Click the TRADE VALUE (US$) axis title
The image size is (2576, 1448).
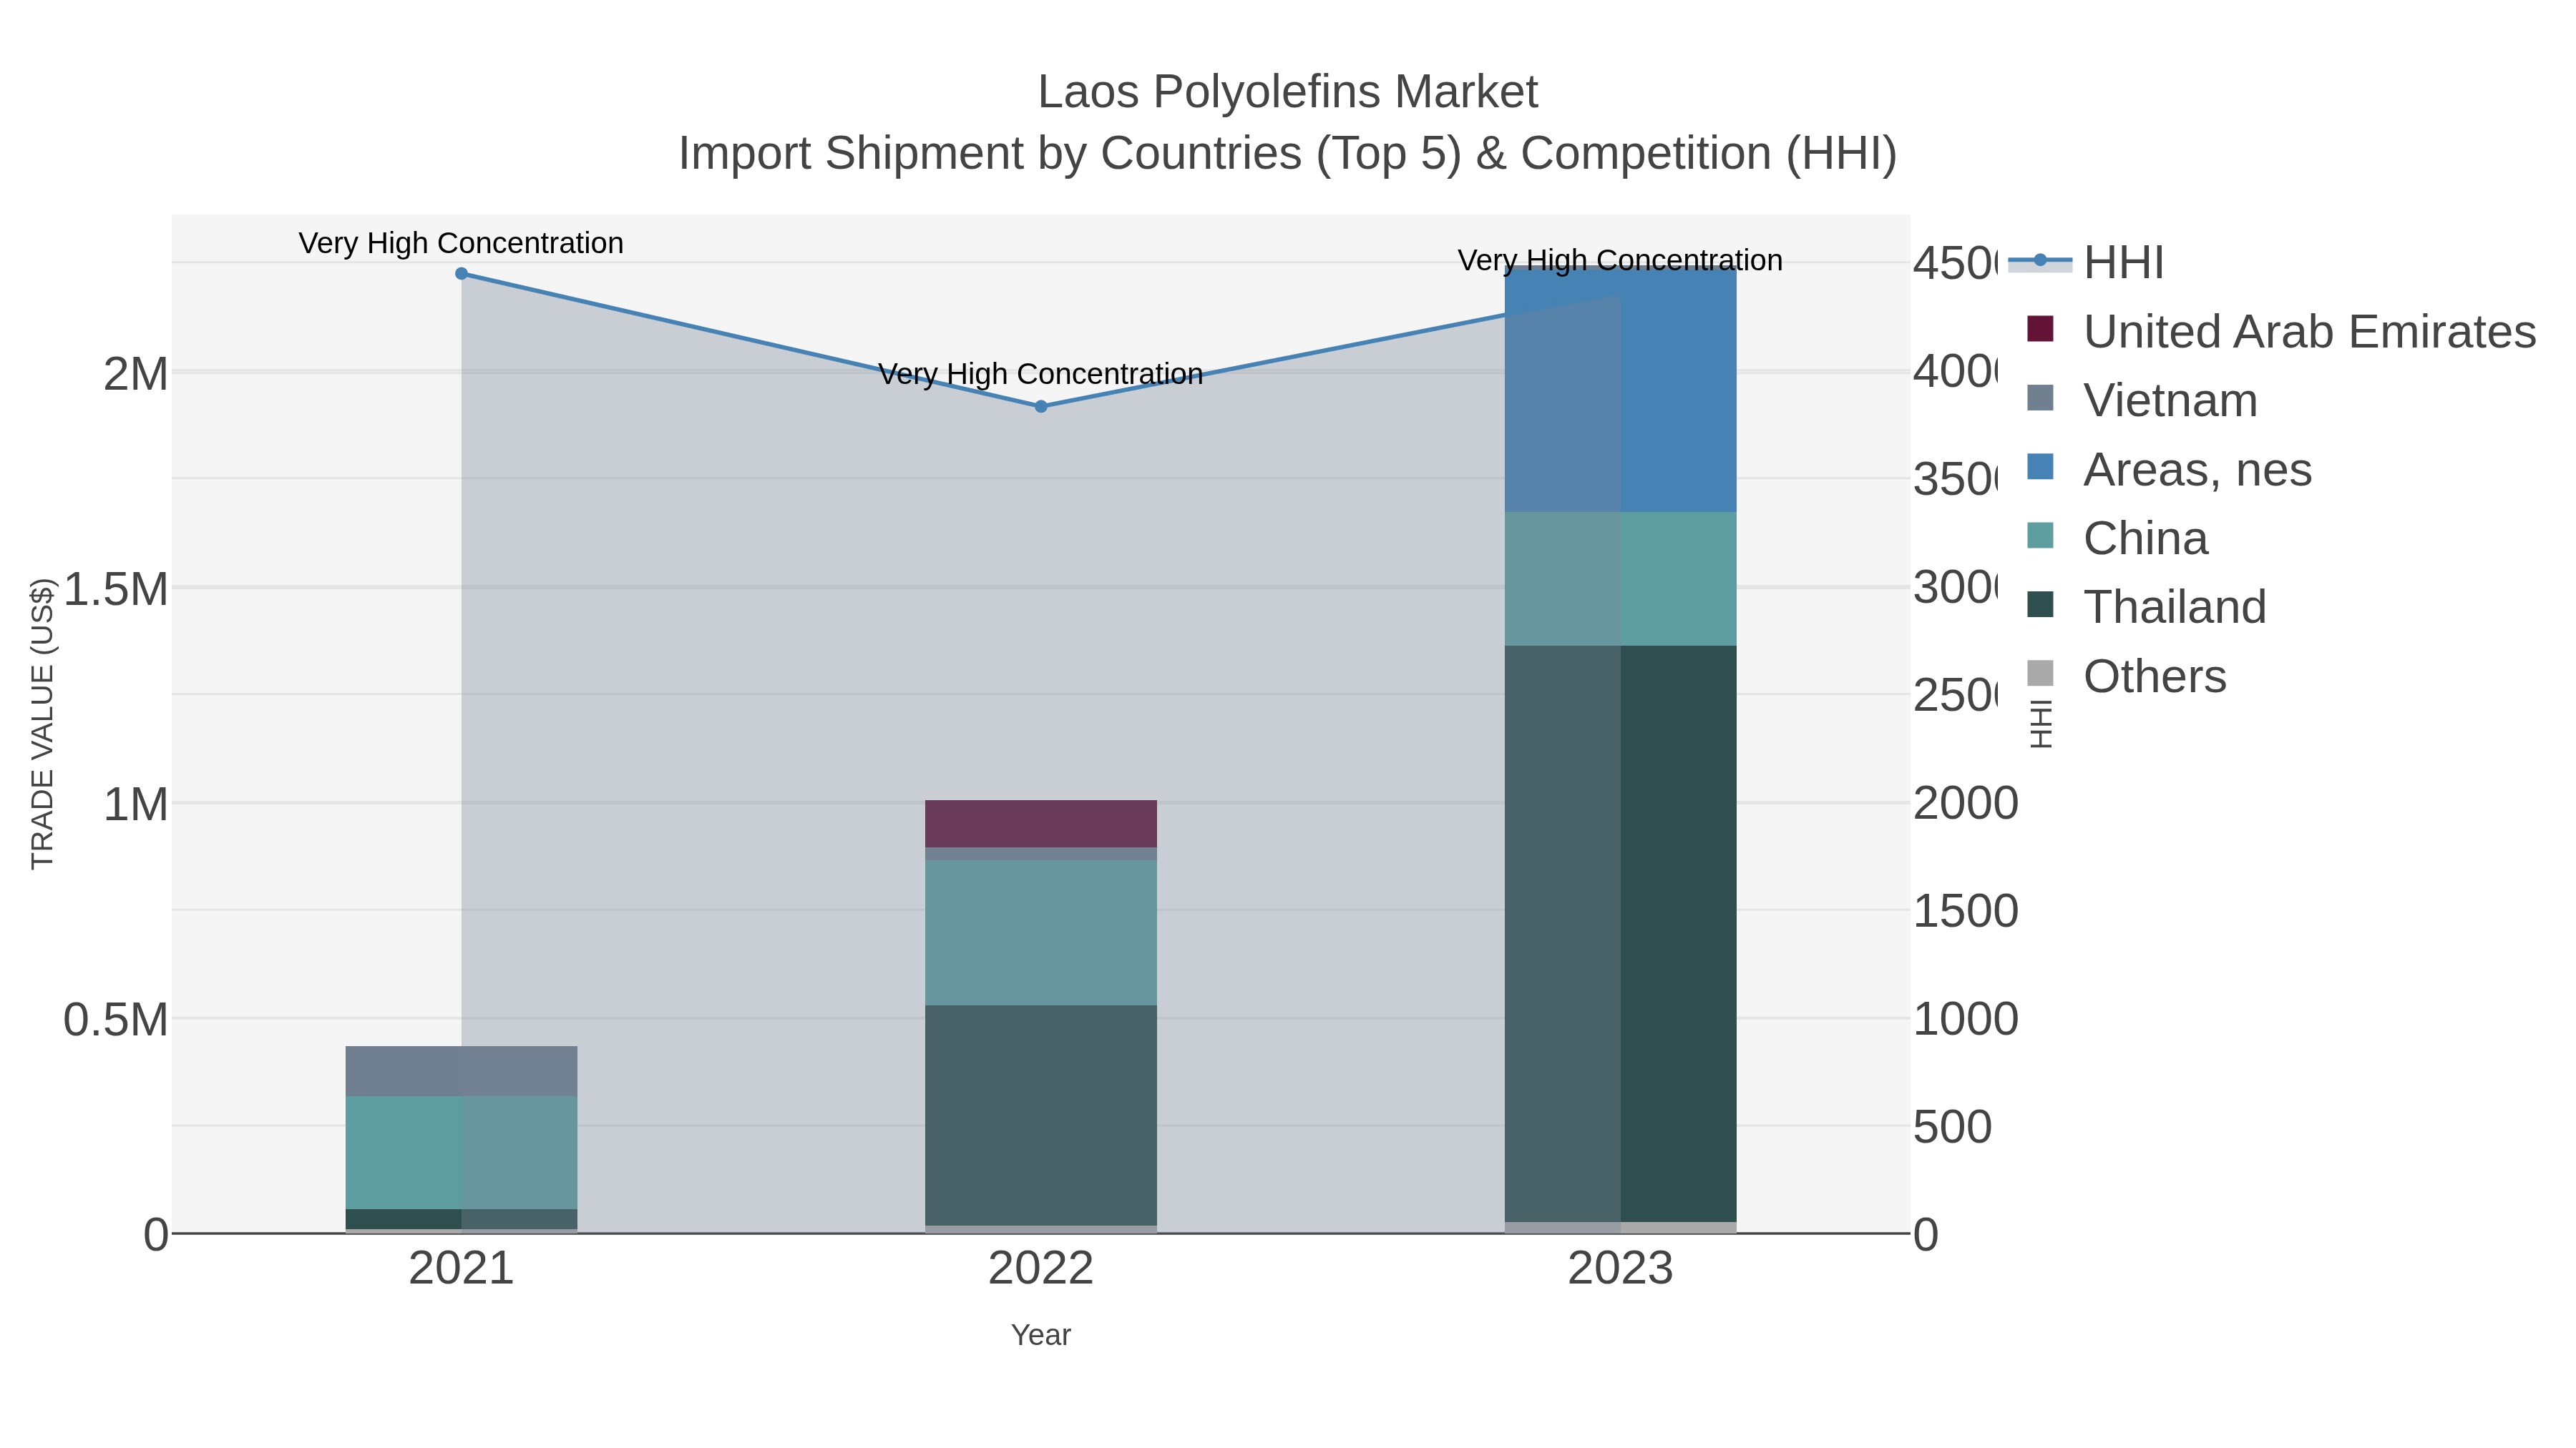click(x=42, y=724)
